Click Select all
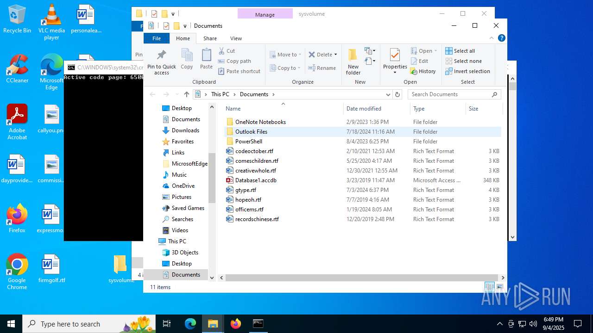The height and width of the screenshot is (333, 593). [460, 51]
